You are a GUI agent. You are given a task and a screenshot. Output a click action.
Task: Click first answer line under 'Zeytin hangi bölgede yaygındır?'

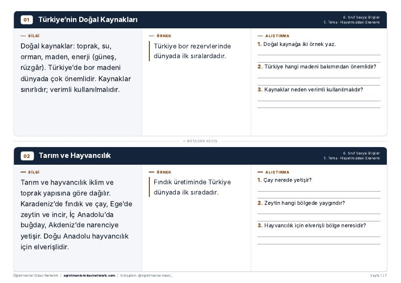tap(319, 214)
